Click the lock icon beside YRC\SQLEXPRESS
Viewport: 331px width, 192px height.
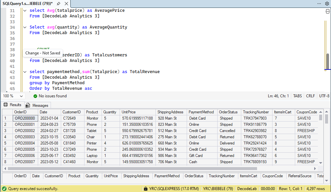click(x=146, y=189)
